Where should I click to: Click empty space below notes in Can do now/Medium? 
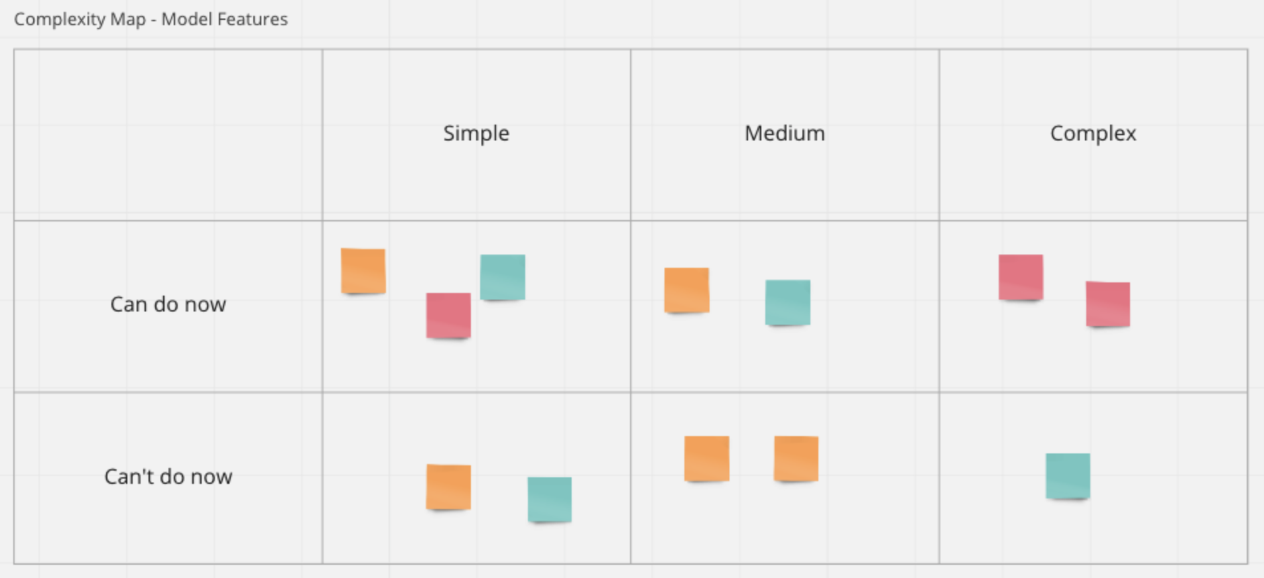[785, 361]
